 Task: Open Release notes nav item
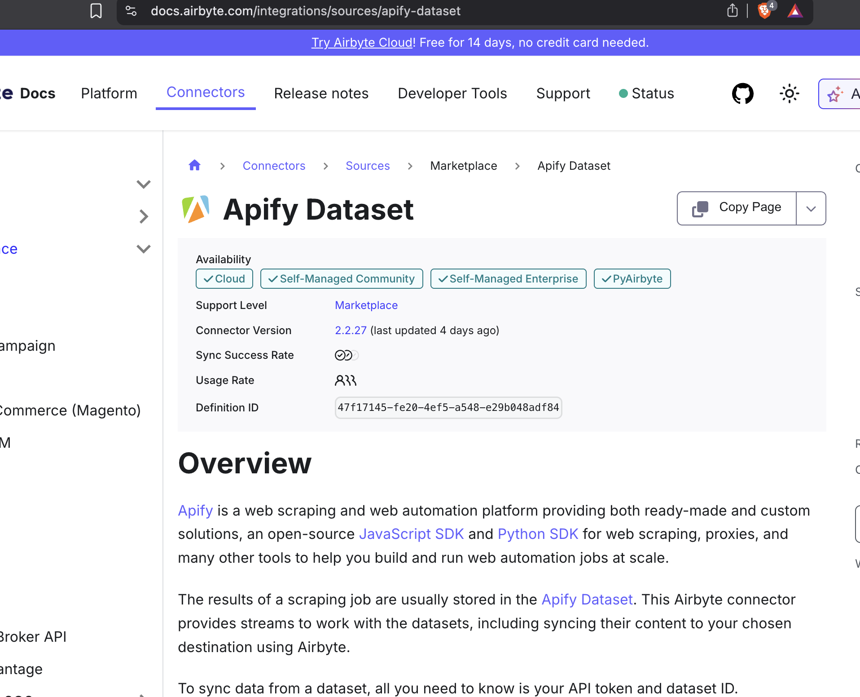click(321, 93)
